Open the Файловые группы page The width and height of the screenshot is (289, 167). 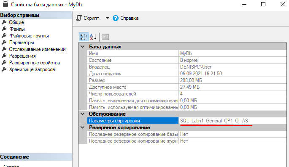point(29,36)
